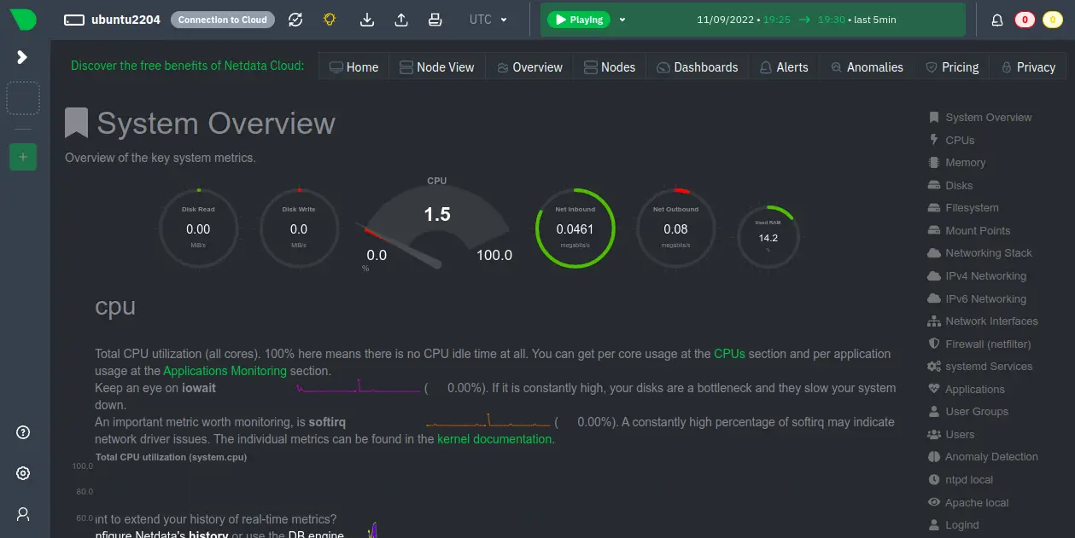The image size is (1075, 538).
Task: Open the Overview tab
Action: pos(529,67)
